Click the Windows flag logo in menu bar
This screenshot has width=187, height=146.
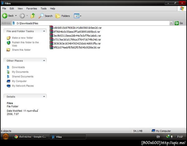182,8
